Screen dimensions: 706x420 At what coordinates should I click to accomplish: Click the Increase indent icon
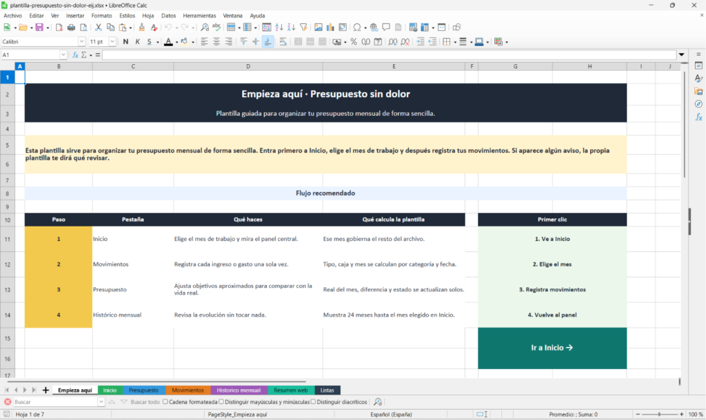421,42
